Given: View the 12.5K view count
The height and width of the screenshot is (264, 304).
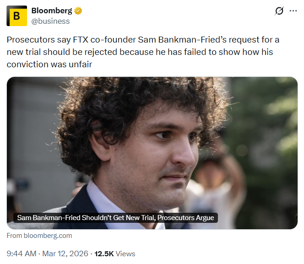Looking at the screenshot, I should click(104, 253).
